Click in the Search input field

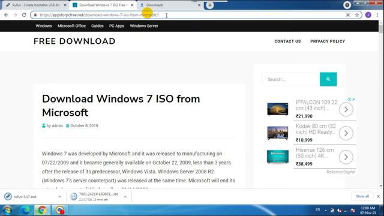click(x=291, y=79)
